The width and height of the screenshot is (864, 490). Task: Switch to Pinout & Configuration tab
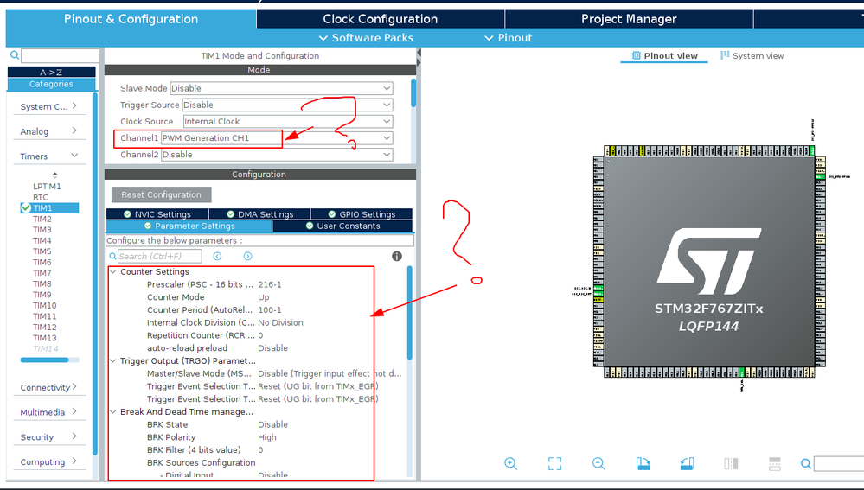tap(131, 19)
